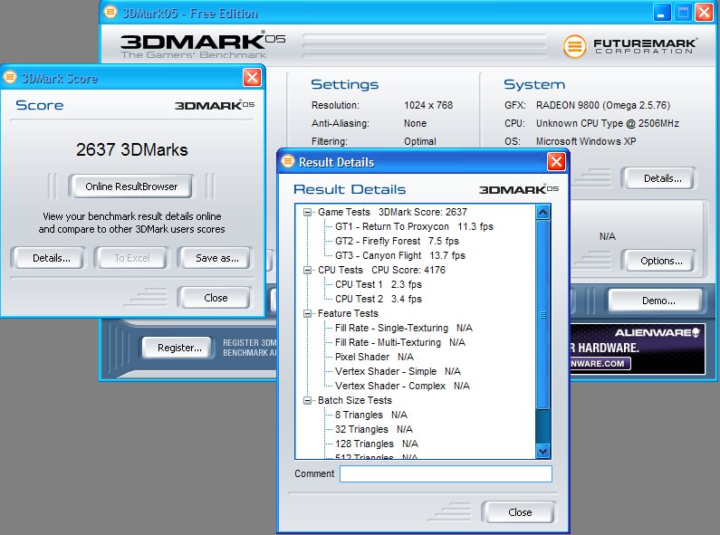This screenshot has height=535, width=720.
Task: Select Pixel Shader row
Action: (374, 357)
